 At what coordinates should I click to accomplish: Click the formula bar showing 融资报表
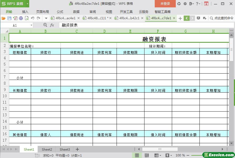146,25
